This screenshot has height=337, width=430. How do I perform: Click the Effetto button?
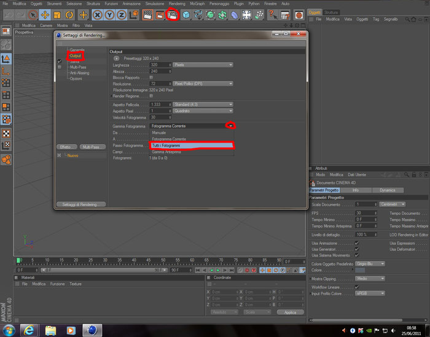tap(67, 147)
